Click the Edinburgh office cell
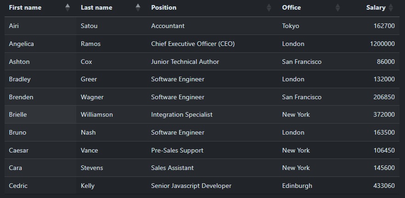Viewport: 405px width, 198px height. pos(297,186)
